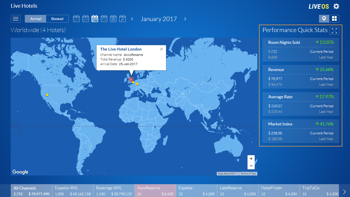Click the Worldwide (4 Hotels) heading
The image size is (350, 197).
[38, 30]
